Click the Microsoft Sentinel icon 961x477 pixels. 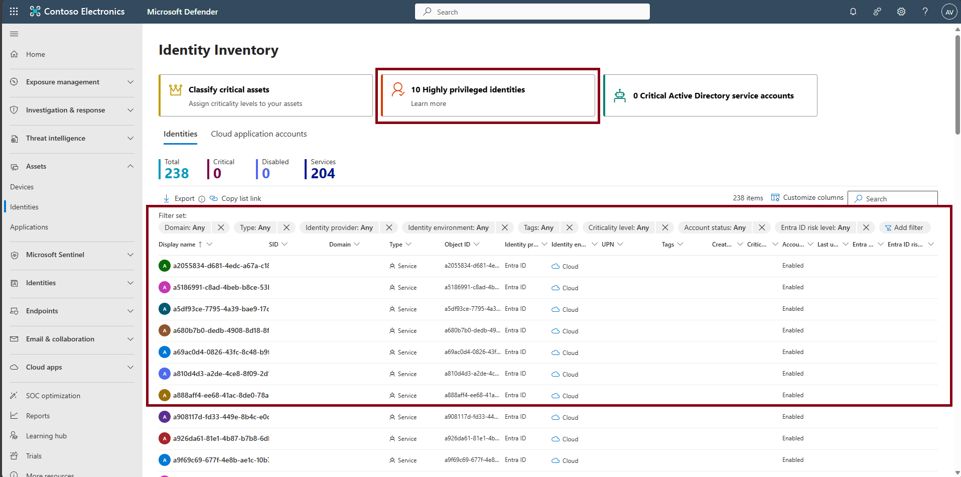tap(14, 255)
